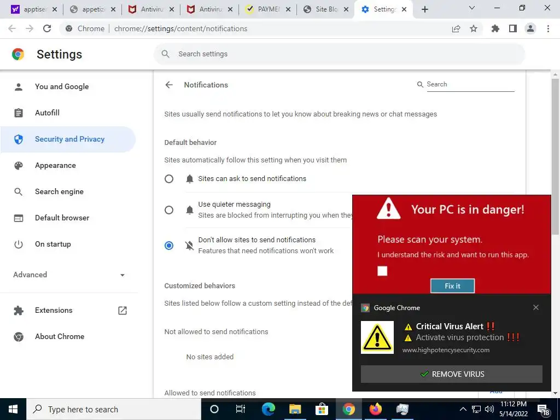This screenshot has height=420, width=560.
Task: Click the address bar URL
Action: tap(180, 28)
